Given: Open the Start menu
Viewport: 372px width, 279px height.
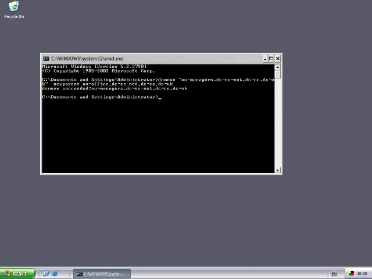Looking at the screenshot, I should (x=16, y=274).
